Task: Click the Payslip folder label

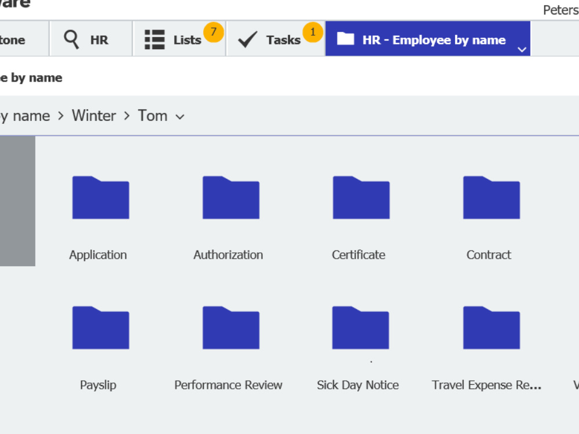Action: pos(98,385)
